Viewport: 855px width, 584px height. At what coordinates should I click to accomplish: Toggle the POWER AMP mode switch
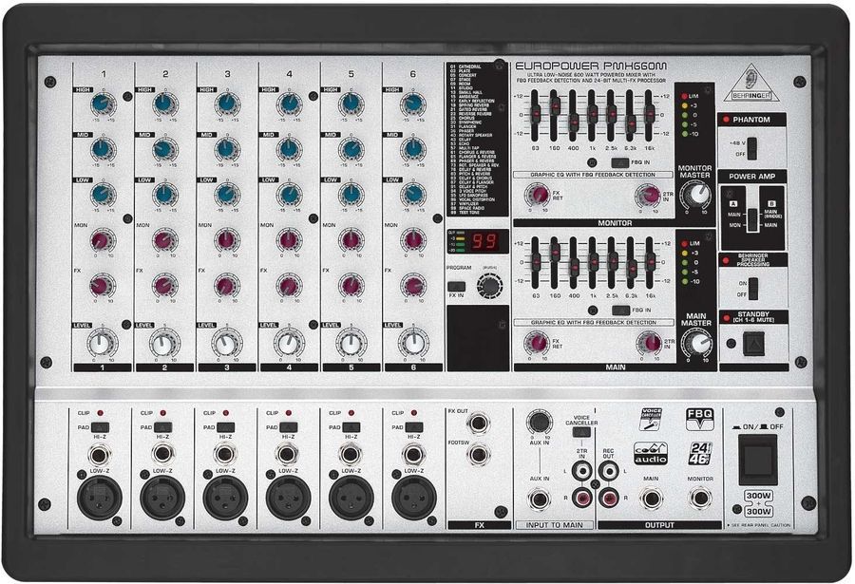(752, 219)
